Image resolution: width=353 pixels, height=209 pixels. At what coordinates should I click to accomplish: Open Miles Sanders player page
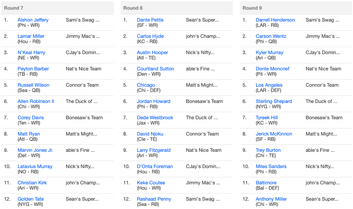tap(271, 166)
